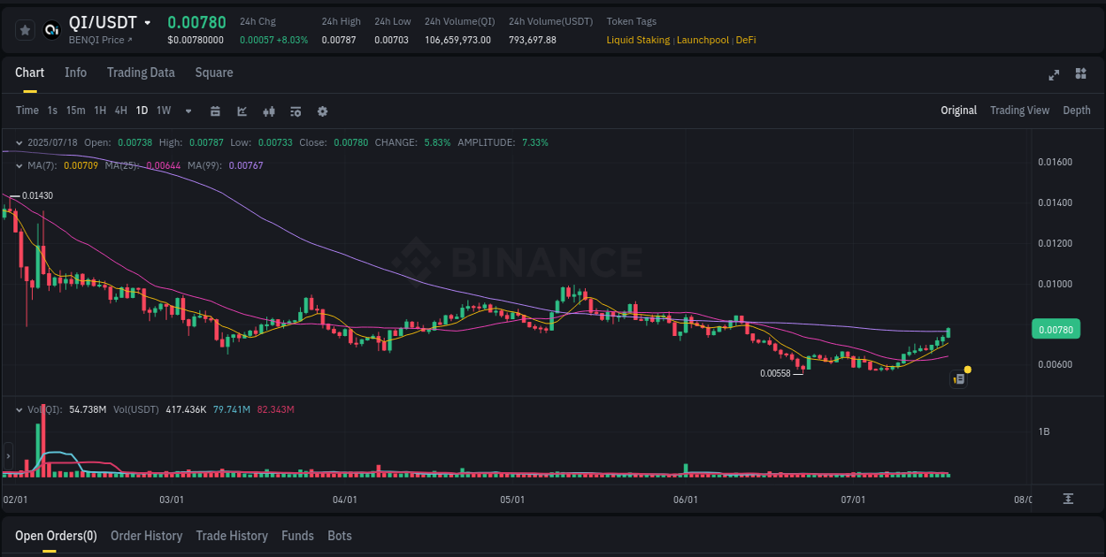Favorite the QI/USDT pair with the star icon
1106x557 pixels.
(x=24, y=29)
